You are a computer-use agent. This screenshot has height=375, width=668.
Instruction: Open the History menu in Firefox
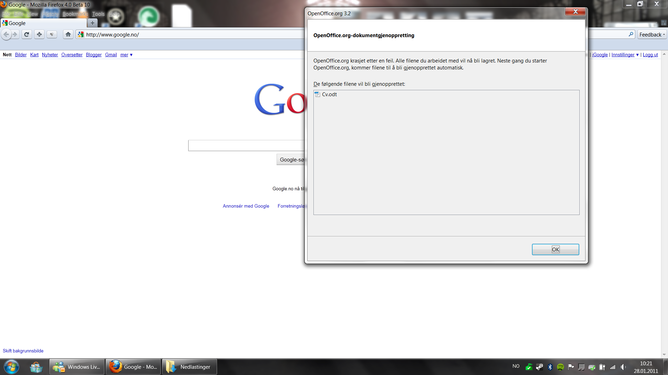[x=50, y=14]
